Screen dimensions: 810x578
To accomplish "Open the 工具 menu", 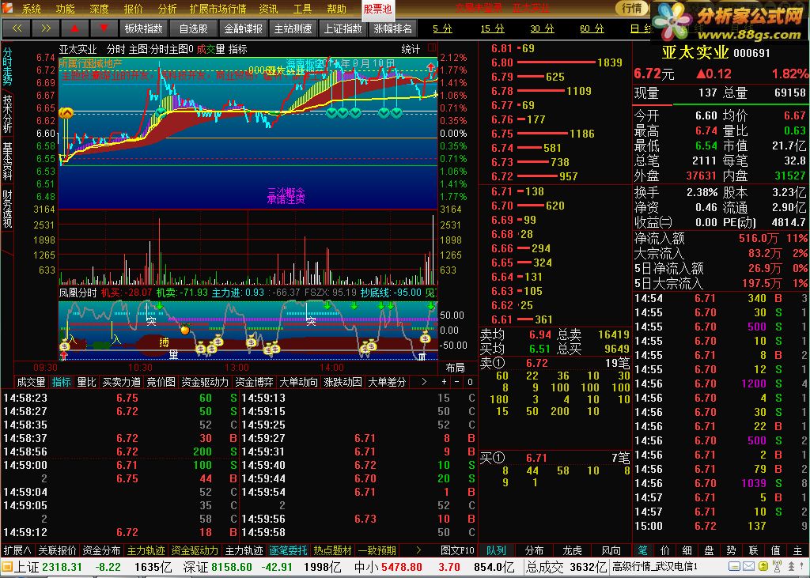I will pyautogui.click(x=303, y=9).
